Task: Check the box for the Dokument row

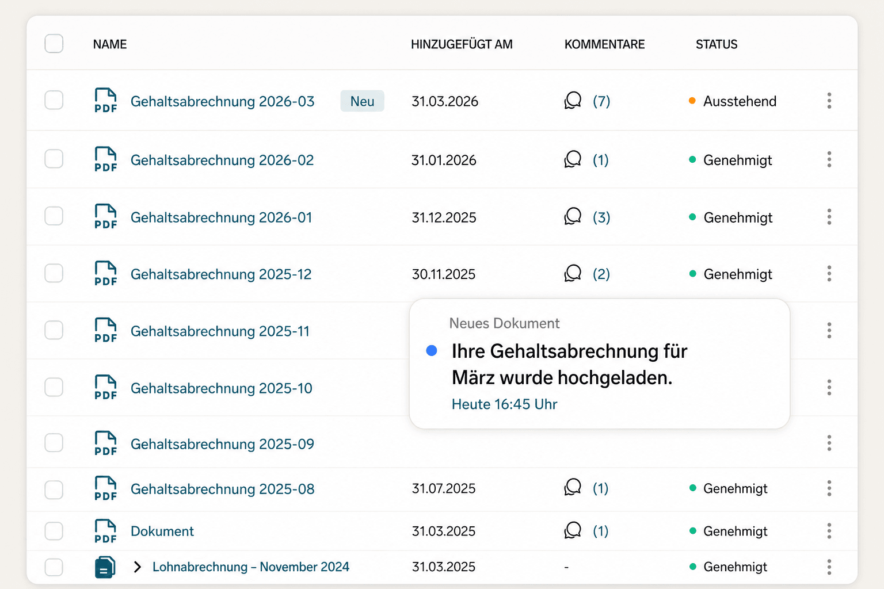Action: click(54, 531)
